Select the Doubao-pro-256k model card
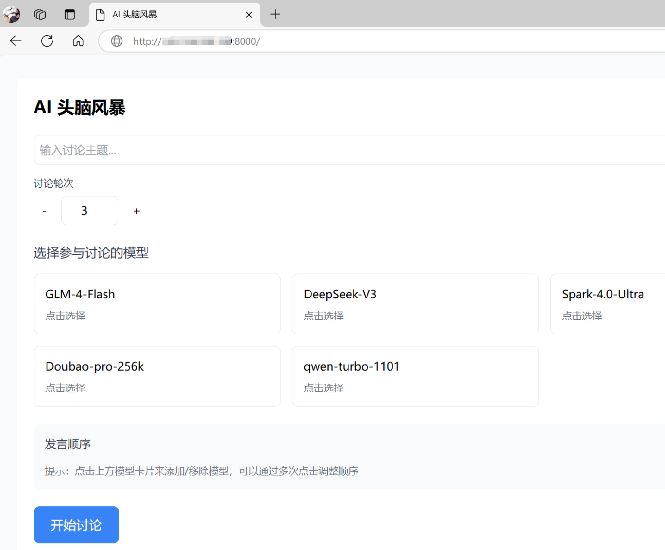This screenshot has height=550, width=665. 157,376
